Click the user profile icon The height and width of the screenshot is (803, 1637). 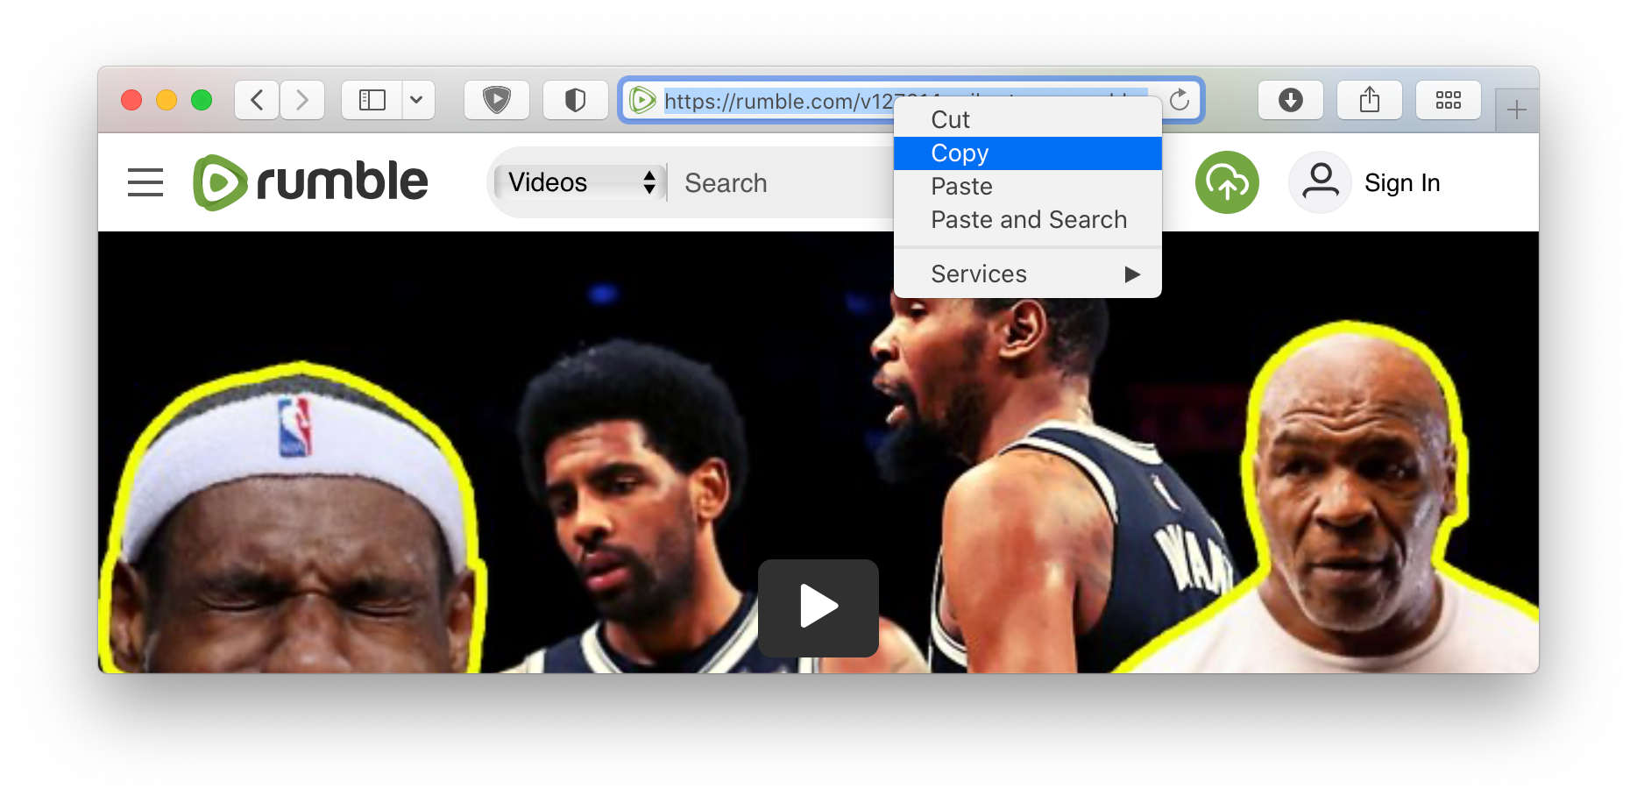[x=1320, y=181]
